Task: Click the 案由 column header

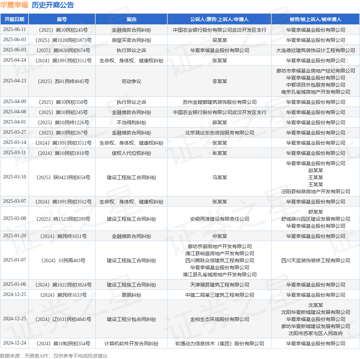Action: coord(131,19)
